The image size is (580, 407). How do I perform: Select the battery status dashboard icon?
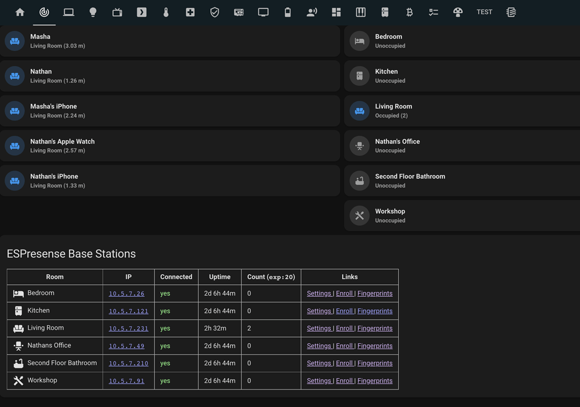(287, 12)
